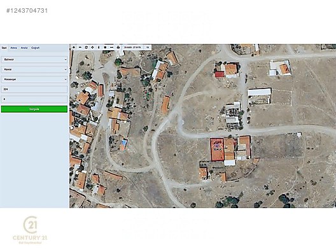Select the line measure tool icon
Viewport: 336px width, 252px height.
(x=111, y=47)
